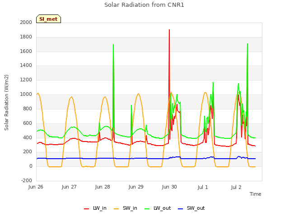Click the Jul 1 x-axis label
Viewport: 289px width, 217px height.
(203, 187)
